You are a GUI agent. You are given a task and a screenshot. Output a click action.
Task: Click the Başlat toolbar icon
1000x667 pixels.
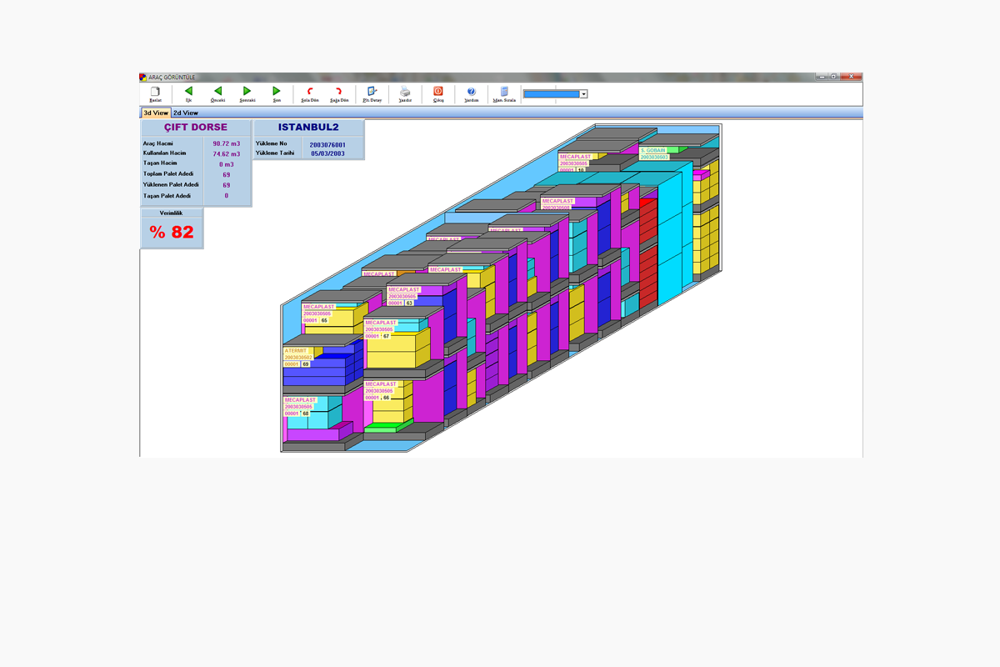click(x=155, y=93)
